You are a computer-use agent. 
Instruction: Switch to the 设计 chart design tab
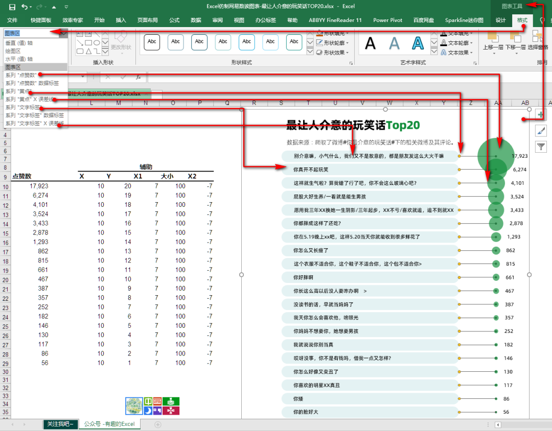500,20
